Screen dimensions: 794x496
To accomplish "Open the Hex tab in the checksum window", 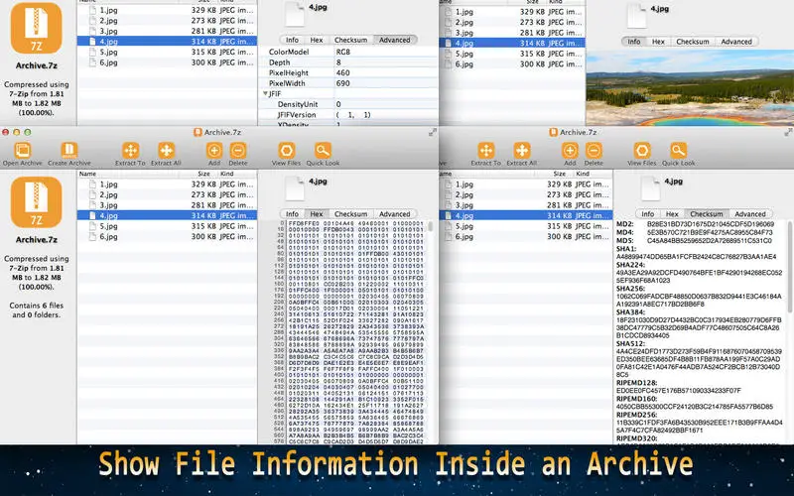I will pos(672,214).
